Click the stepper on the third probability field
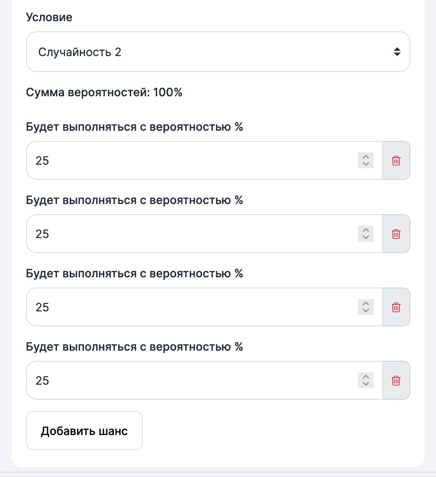This screenshot has height=477, width=436. [x=366, y=307]
